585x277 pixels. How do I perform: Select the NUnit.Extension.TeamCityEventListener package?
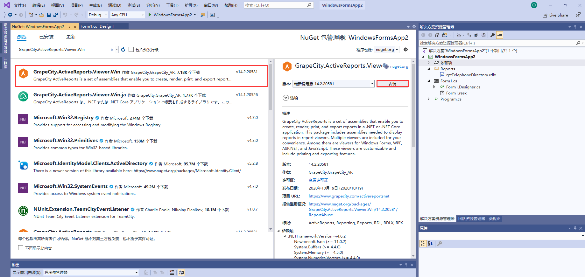coord(141,213)
